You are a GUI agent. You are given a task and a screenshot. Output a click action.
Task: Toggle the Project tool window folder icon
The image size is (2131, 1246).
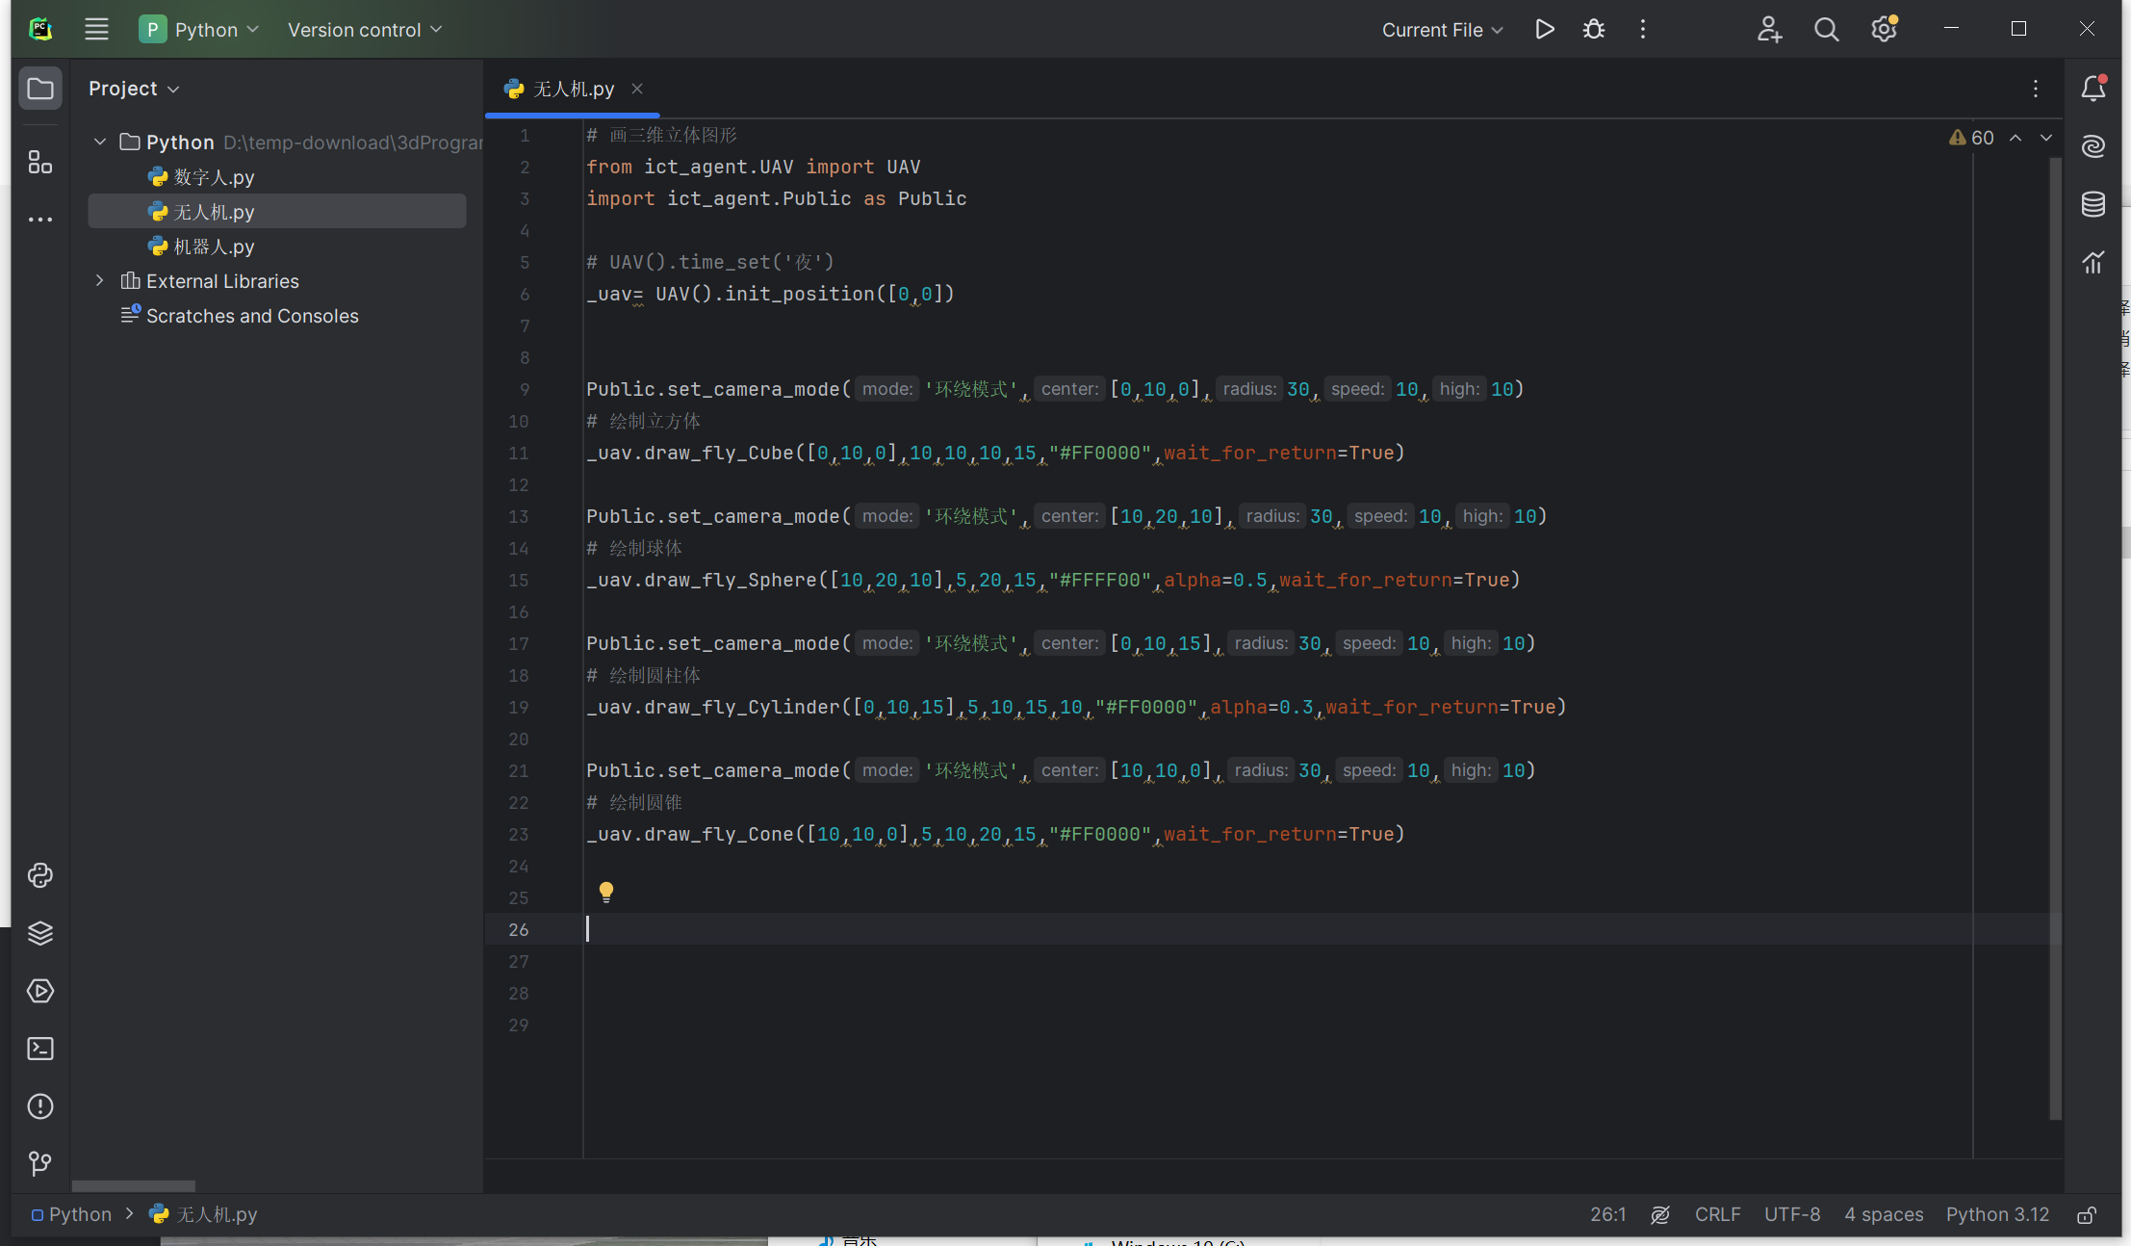click(x=39, y=89)
